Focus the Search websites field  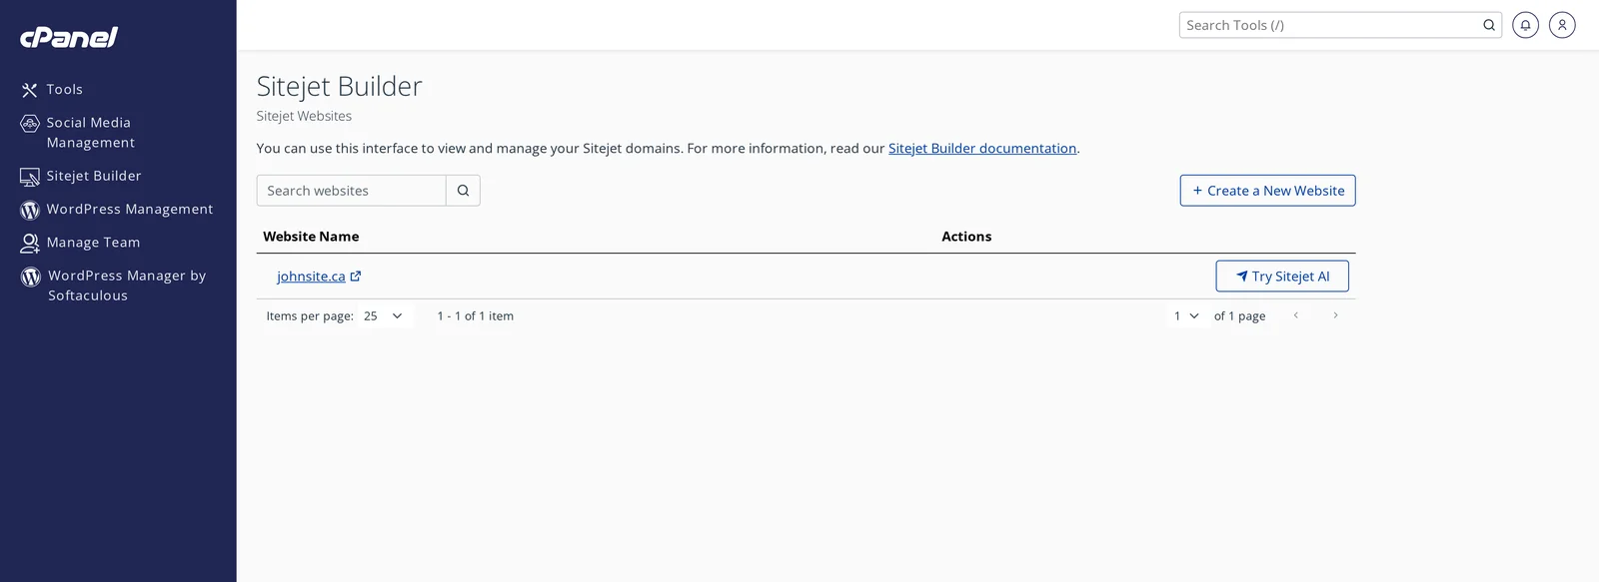pos(351,191)
